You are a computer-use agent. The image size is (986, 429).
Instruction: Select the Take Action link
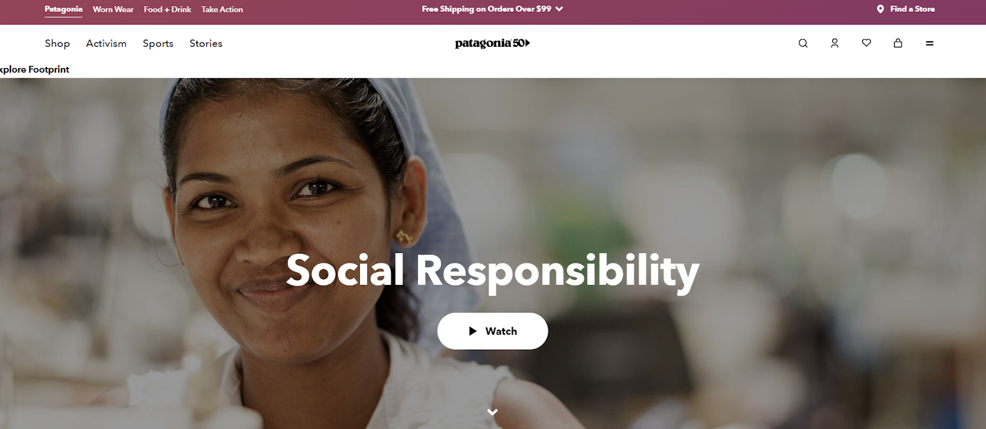pos(222,9)
